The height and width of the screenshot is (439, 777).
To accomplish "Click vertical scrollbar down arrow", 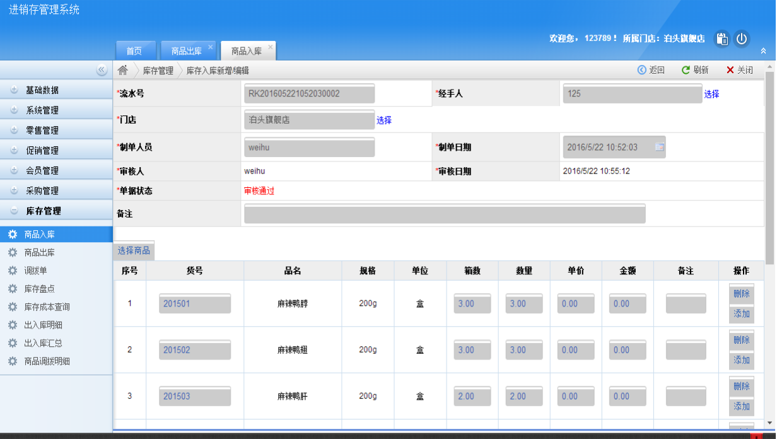I will click(770, 423).
